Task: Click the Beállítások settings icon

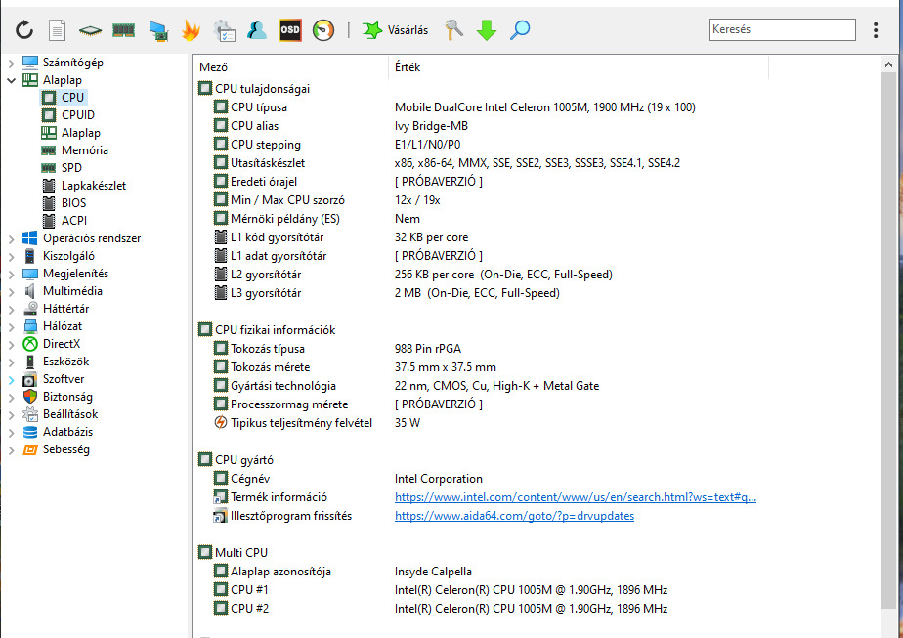Action: click(x=30, y=414)
